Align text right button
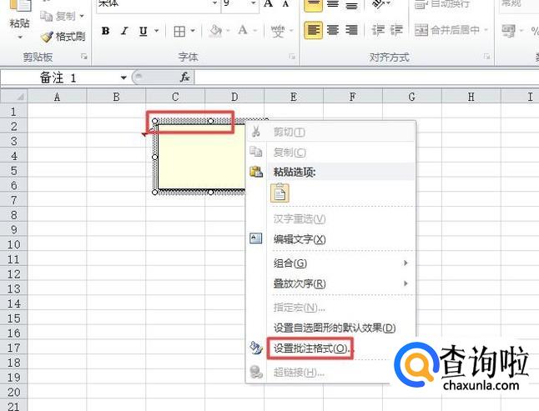Viewport: 539px width, 411px height. point(351,30)
